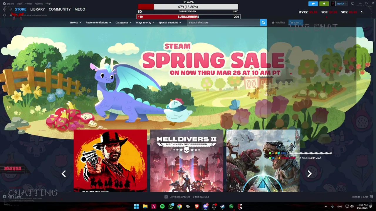376x211 pixels.
Task: Open the Help menu
Action: click(x=48, y=4)
